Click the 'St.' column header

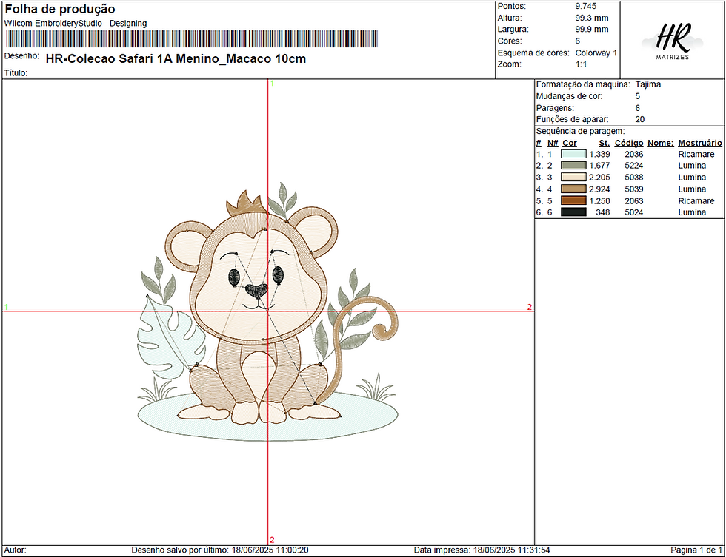(x=605, y=143)
